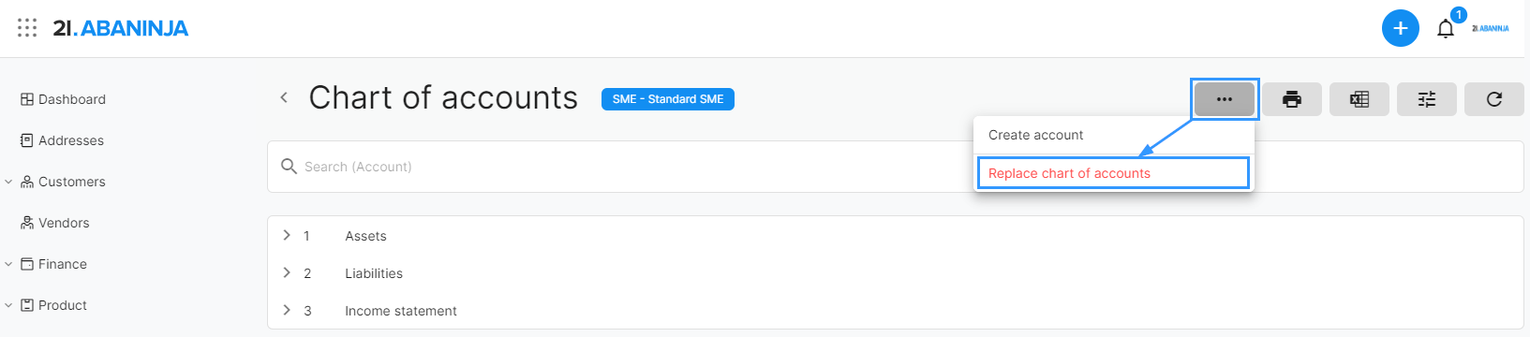Go back using the arrow beside title
This screenshot has width=1530, height=337.
[x=284, y=97]
